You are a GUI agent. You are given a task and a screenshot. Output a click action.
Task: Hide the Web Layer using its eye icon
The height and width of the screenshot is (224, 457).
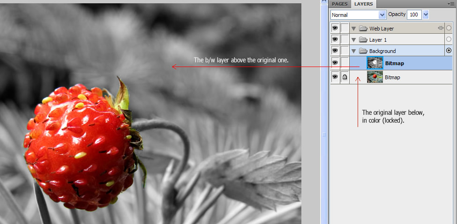(x=335, y=28)
